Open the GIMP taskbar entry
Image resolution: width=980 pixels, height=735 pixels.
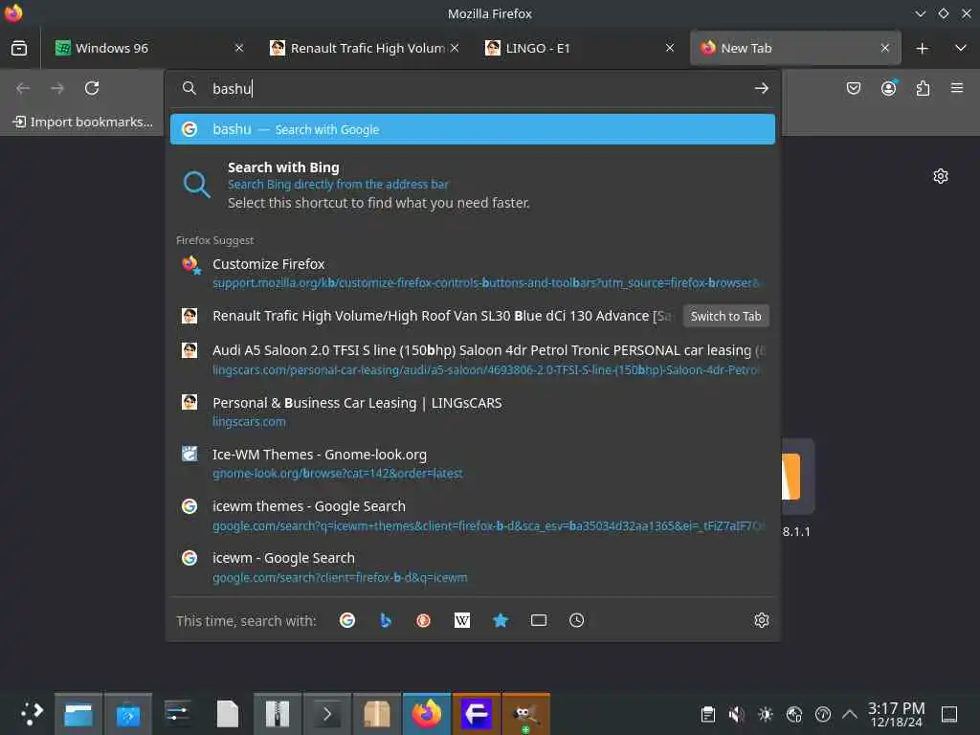pos(525,714)
